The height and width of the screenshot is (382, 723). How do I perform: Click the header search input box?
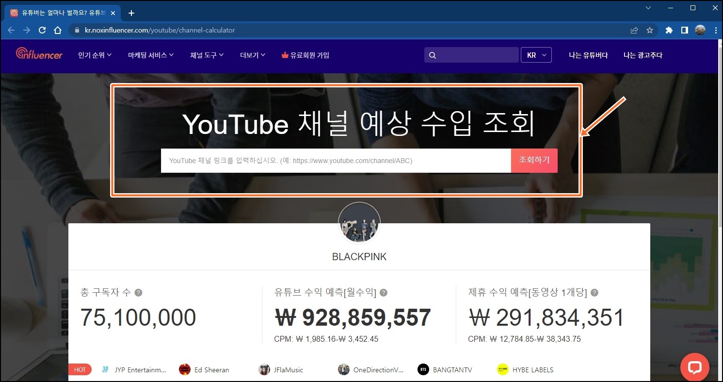pyautogui.click(x=471, y=55)
